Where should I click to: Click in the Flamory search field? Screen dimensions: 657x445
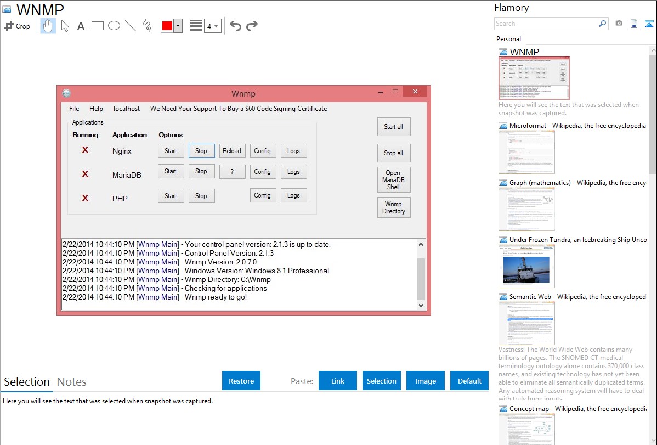546,24
